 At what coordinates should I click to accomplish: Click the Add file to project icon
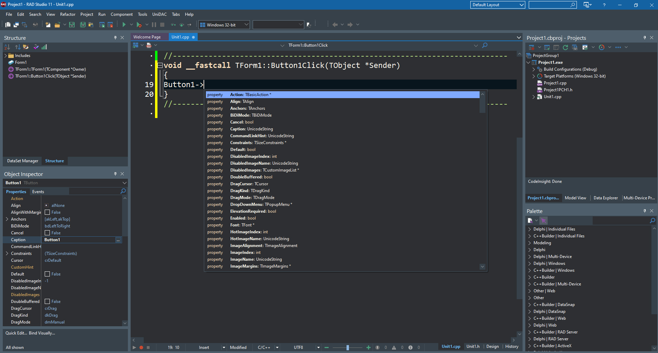point(102,25)
